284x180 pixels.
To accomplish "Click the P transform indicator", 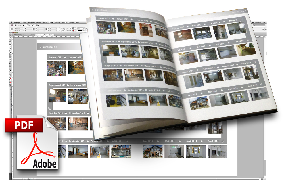I will [x=65, y=29].
